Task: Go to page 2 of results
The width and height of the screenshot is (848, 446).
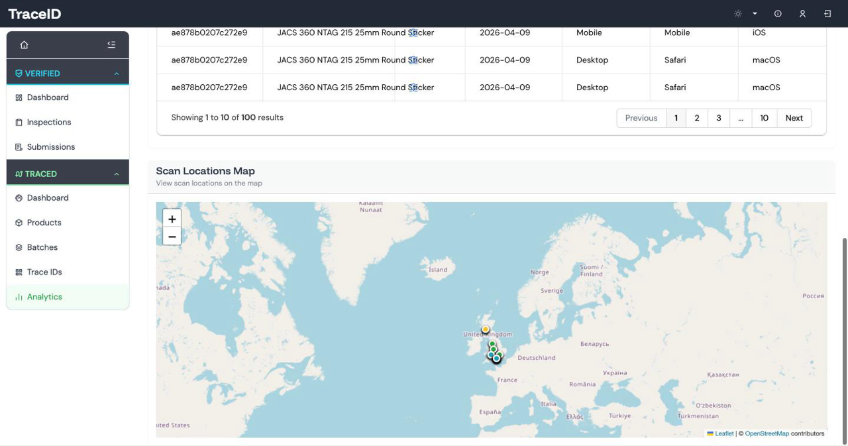Action: (x=697, y=118)
